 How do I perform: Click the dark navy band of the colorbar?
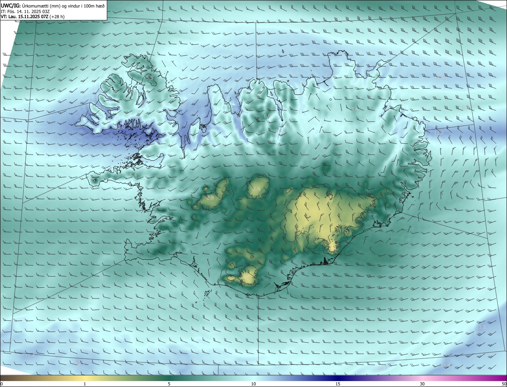338,378
